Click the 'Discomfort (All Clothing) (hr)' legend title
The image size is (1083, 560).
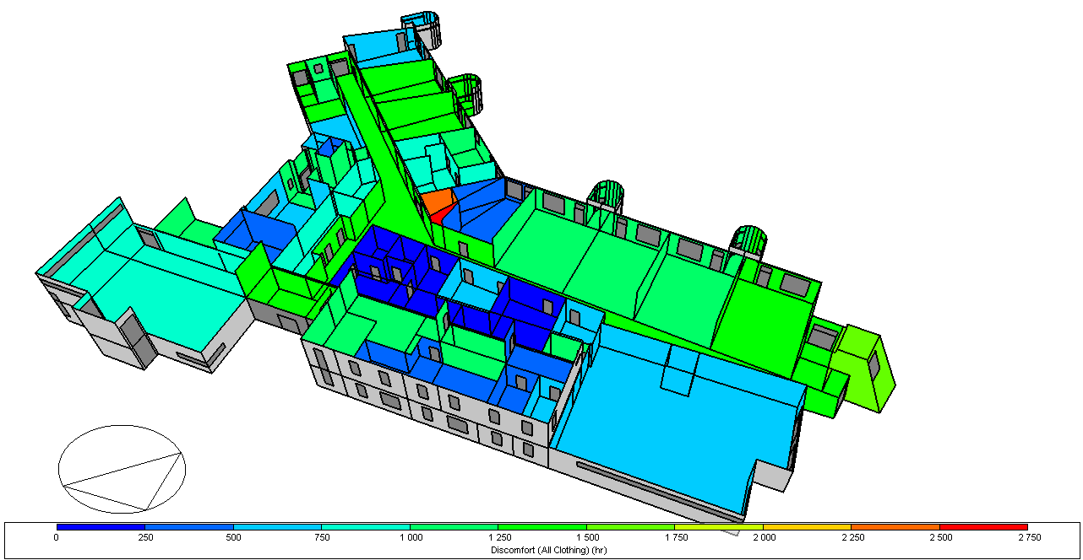(541, 550)
